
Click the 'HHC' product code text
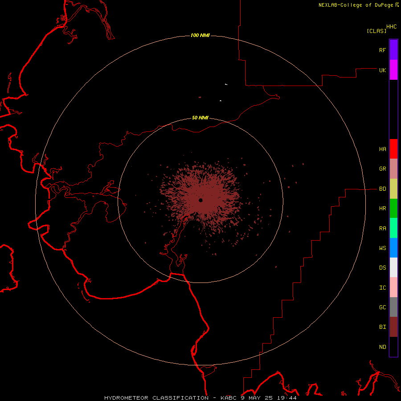tap(392, 27)
